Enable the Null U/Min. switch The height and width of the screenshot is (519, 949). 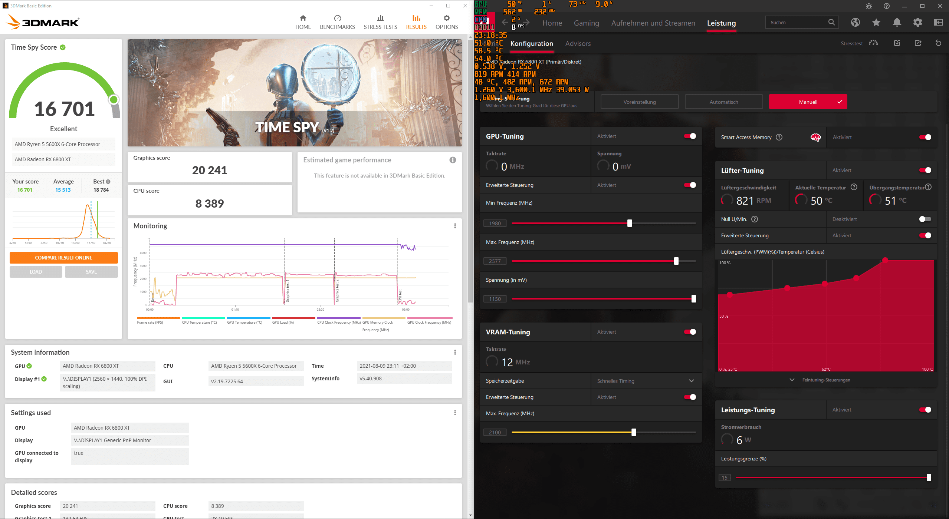point(925,219)
